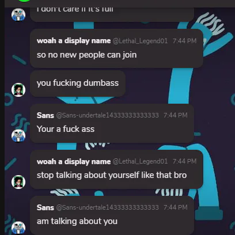Select the "Your a fuck ass" message text
Image resolution: width=235 pixels, height=235 pixels.
coord(66,129)
